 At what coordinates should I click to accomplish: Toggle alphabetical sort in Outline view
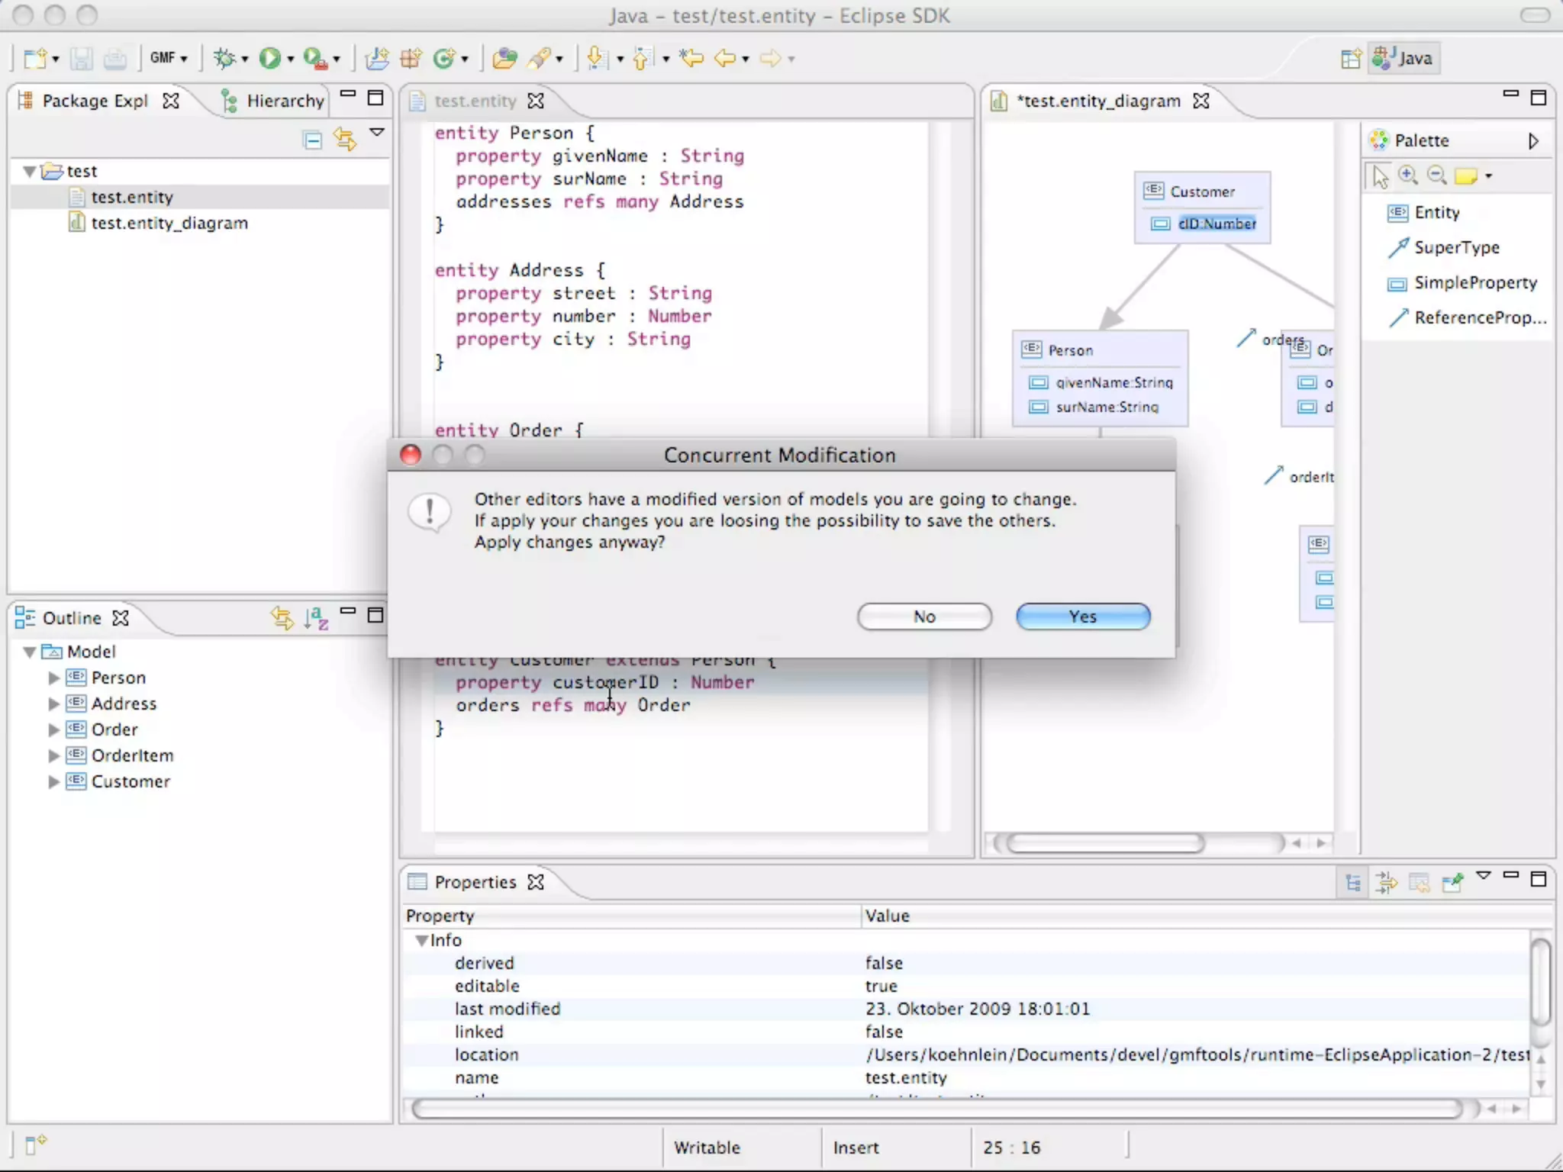click(315, 617)
